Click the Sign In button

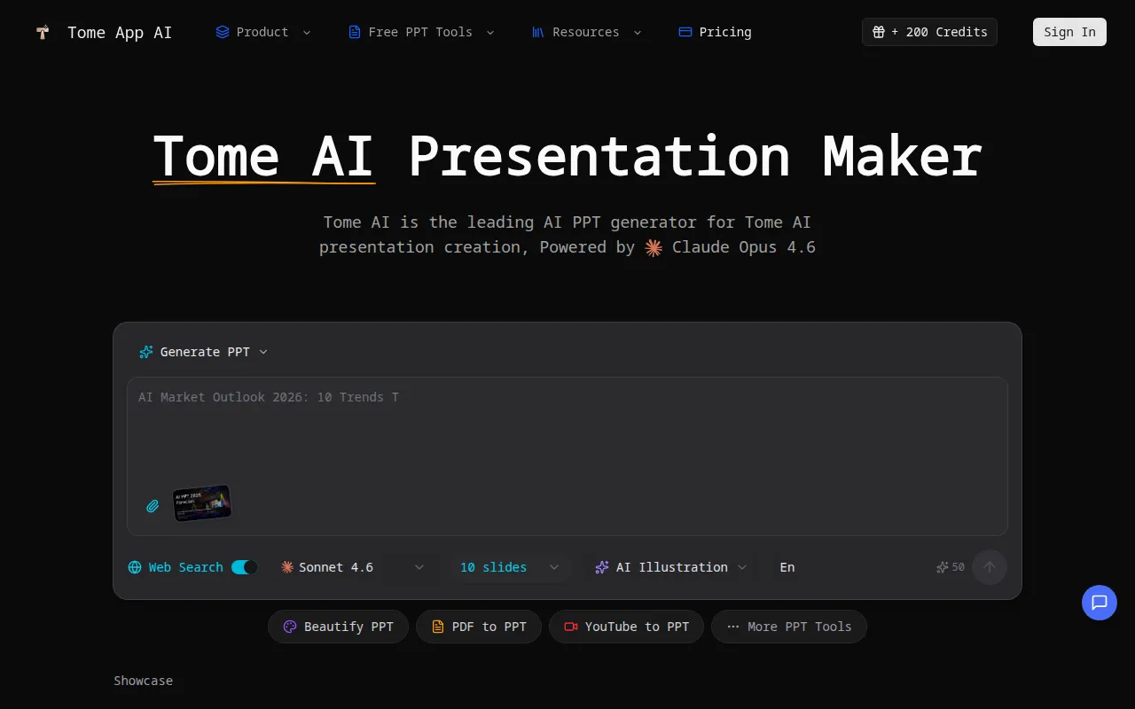(x=1069, y=32)
